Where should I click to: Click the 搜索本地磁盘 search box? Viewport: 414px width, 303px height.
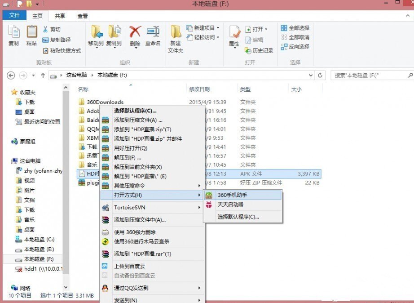click(370, 76)
